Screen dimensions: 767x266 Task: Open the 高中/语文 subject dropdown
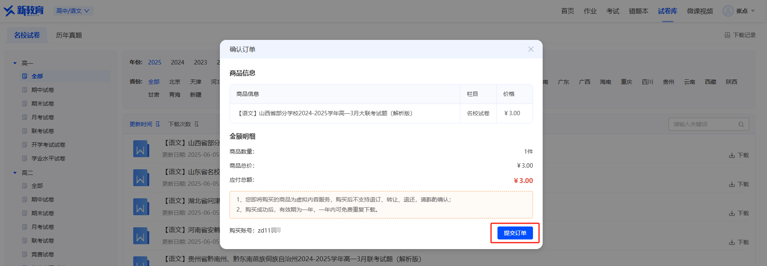[x=73, y=11]
